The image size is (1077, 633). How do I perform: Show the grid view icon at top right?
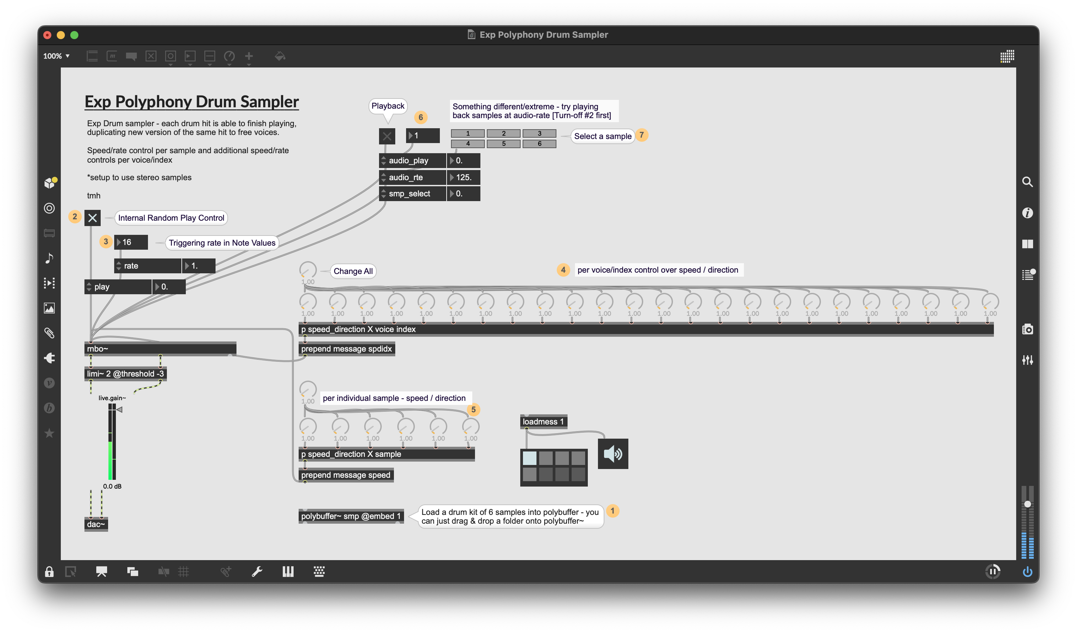1007,56
